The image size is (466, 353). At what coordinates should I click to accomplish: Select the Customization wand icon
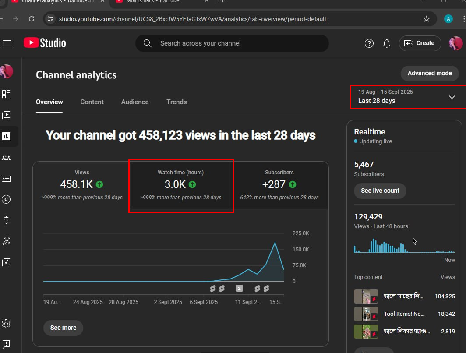tap(7, 241)
